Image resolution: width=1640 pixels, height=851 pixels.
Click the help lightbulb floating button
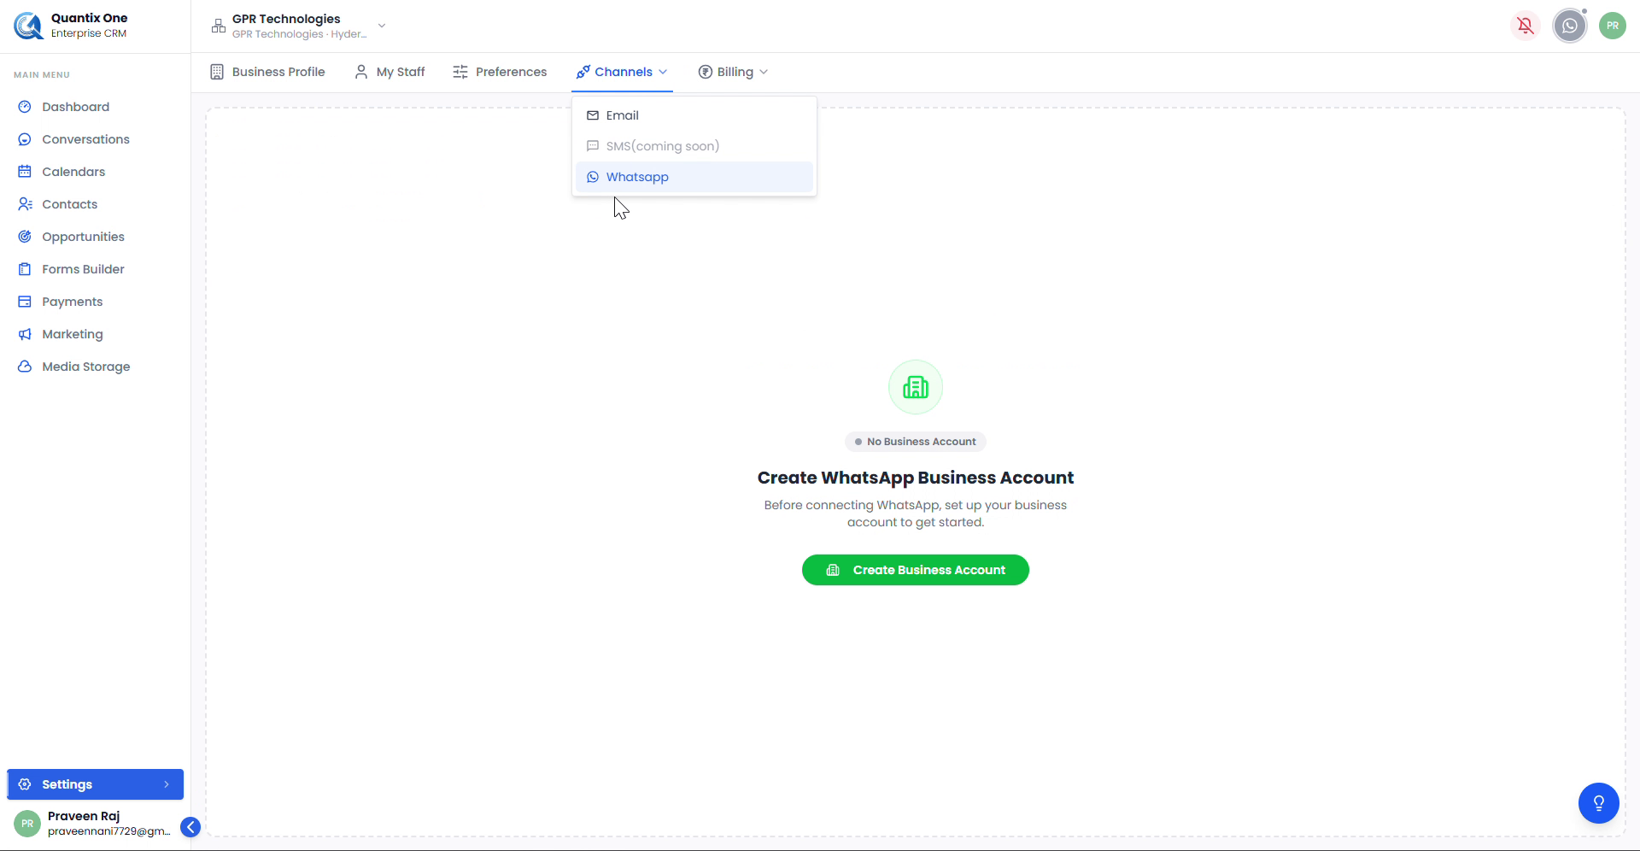pos(1599,803)
